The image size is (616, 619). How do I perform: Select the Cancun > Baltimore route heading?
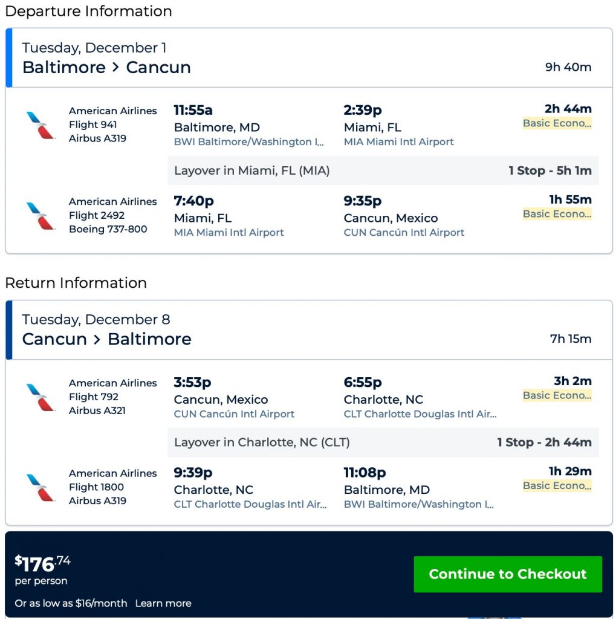pos(106,339)
